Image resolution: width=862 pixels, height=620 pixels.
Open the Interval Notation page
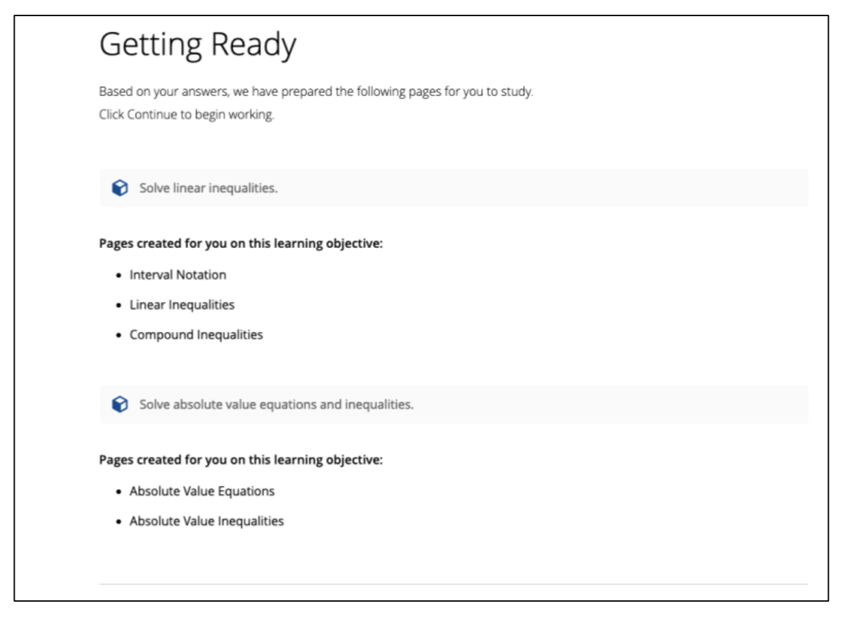(178, 275)
